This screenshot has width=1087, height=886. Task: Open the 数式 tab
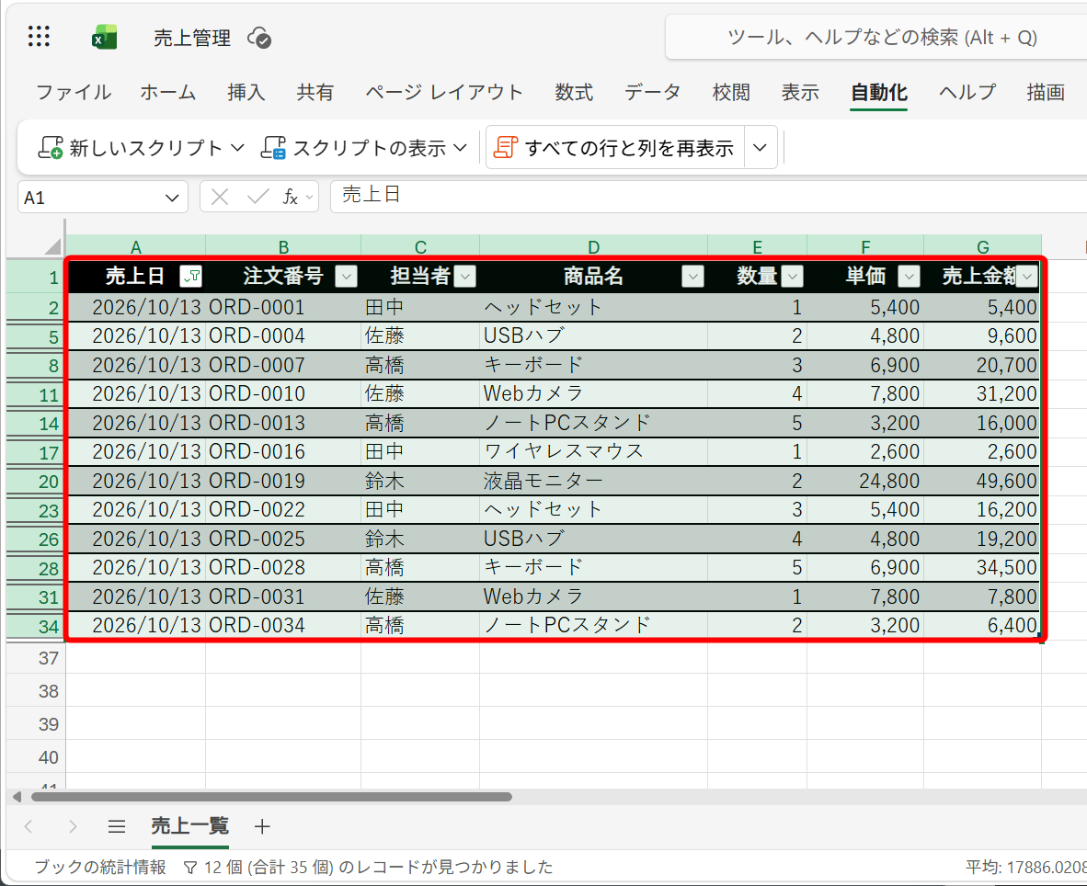[574, 92]
